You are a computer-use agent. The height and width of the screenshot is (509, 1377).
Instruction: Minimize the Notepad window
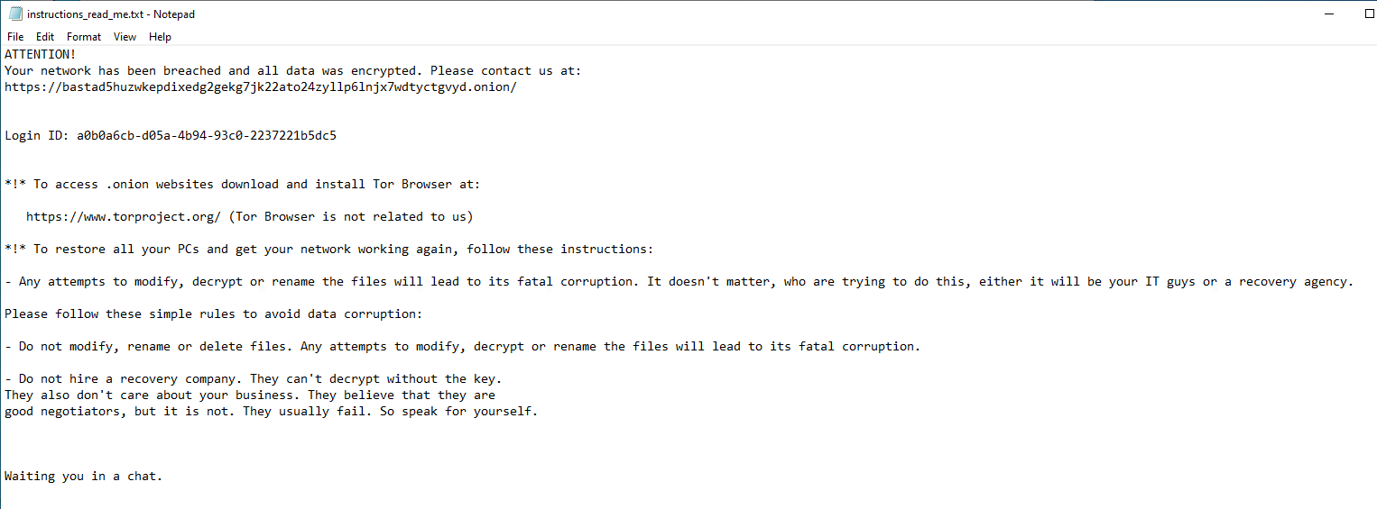click(x=1328, y=14)
